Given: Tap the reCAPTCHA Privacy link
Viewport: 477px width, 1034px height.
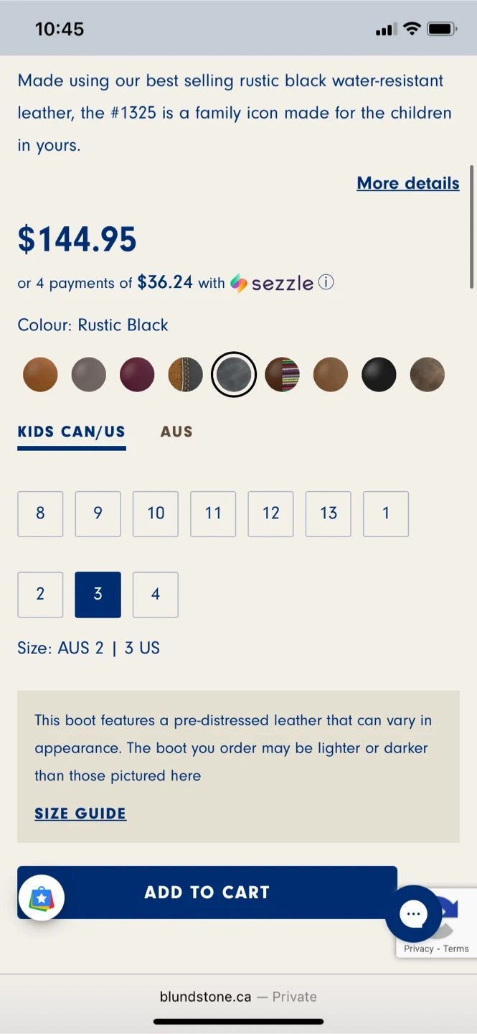Looking at the screenshot, I should click(418, 949).
